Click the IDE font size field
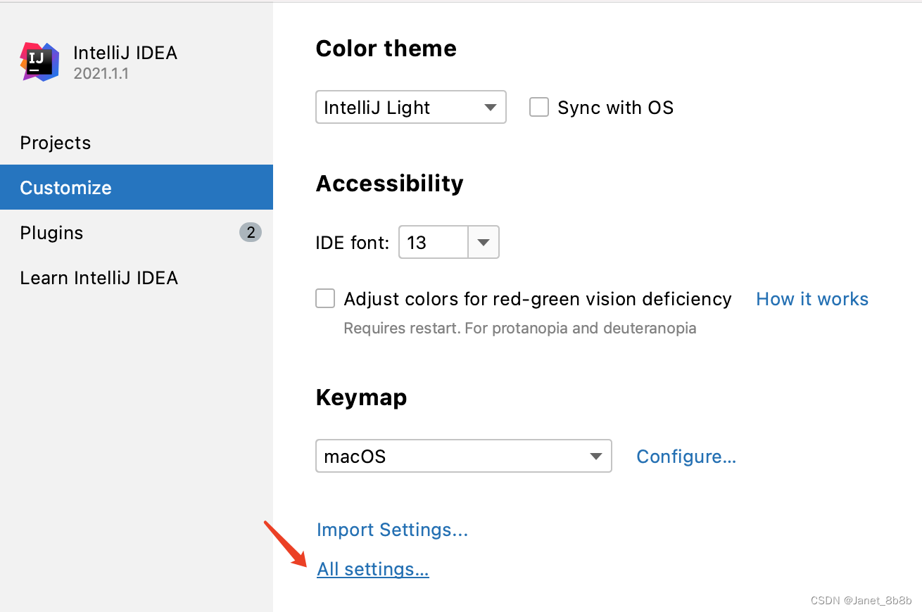 pyautogui.click(x=433, y=243)
